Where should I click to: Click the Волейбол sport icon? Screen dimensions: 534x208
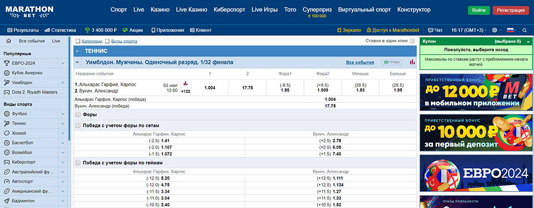[6, 152]
